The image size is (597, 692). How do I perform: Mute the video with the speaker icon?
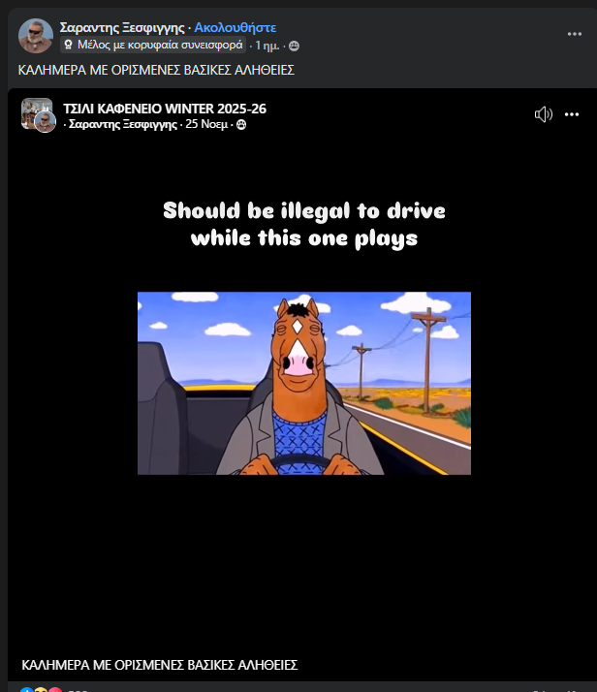point(543,114)
